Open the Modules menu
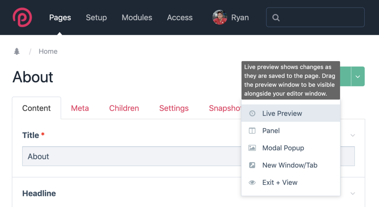Screen dimensions: 379x207 pyautogui.click(x=137, y=17)
